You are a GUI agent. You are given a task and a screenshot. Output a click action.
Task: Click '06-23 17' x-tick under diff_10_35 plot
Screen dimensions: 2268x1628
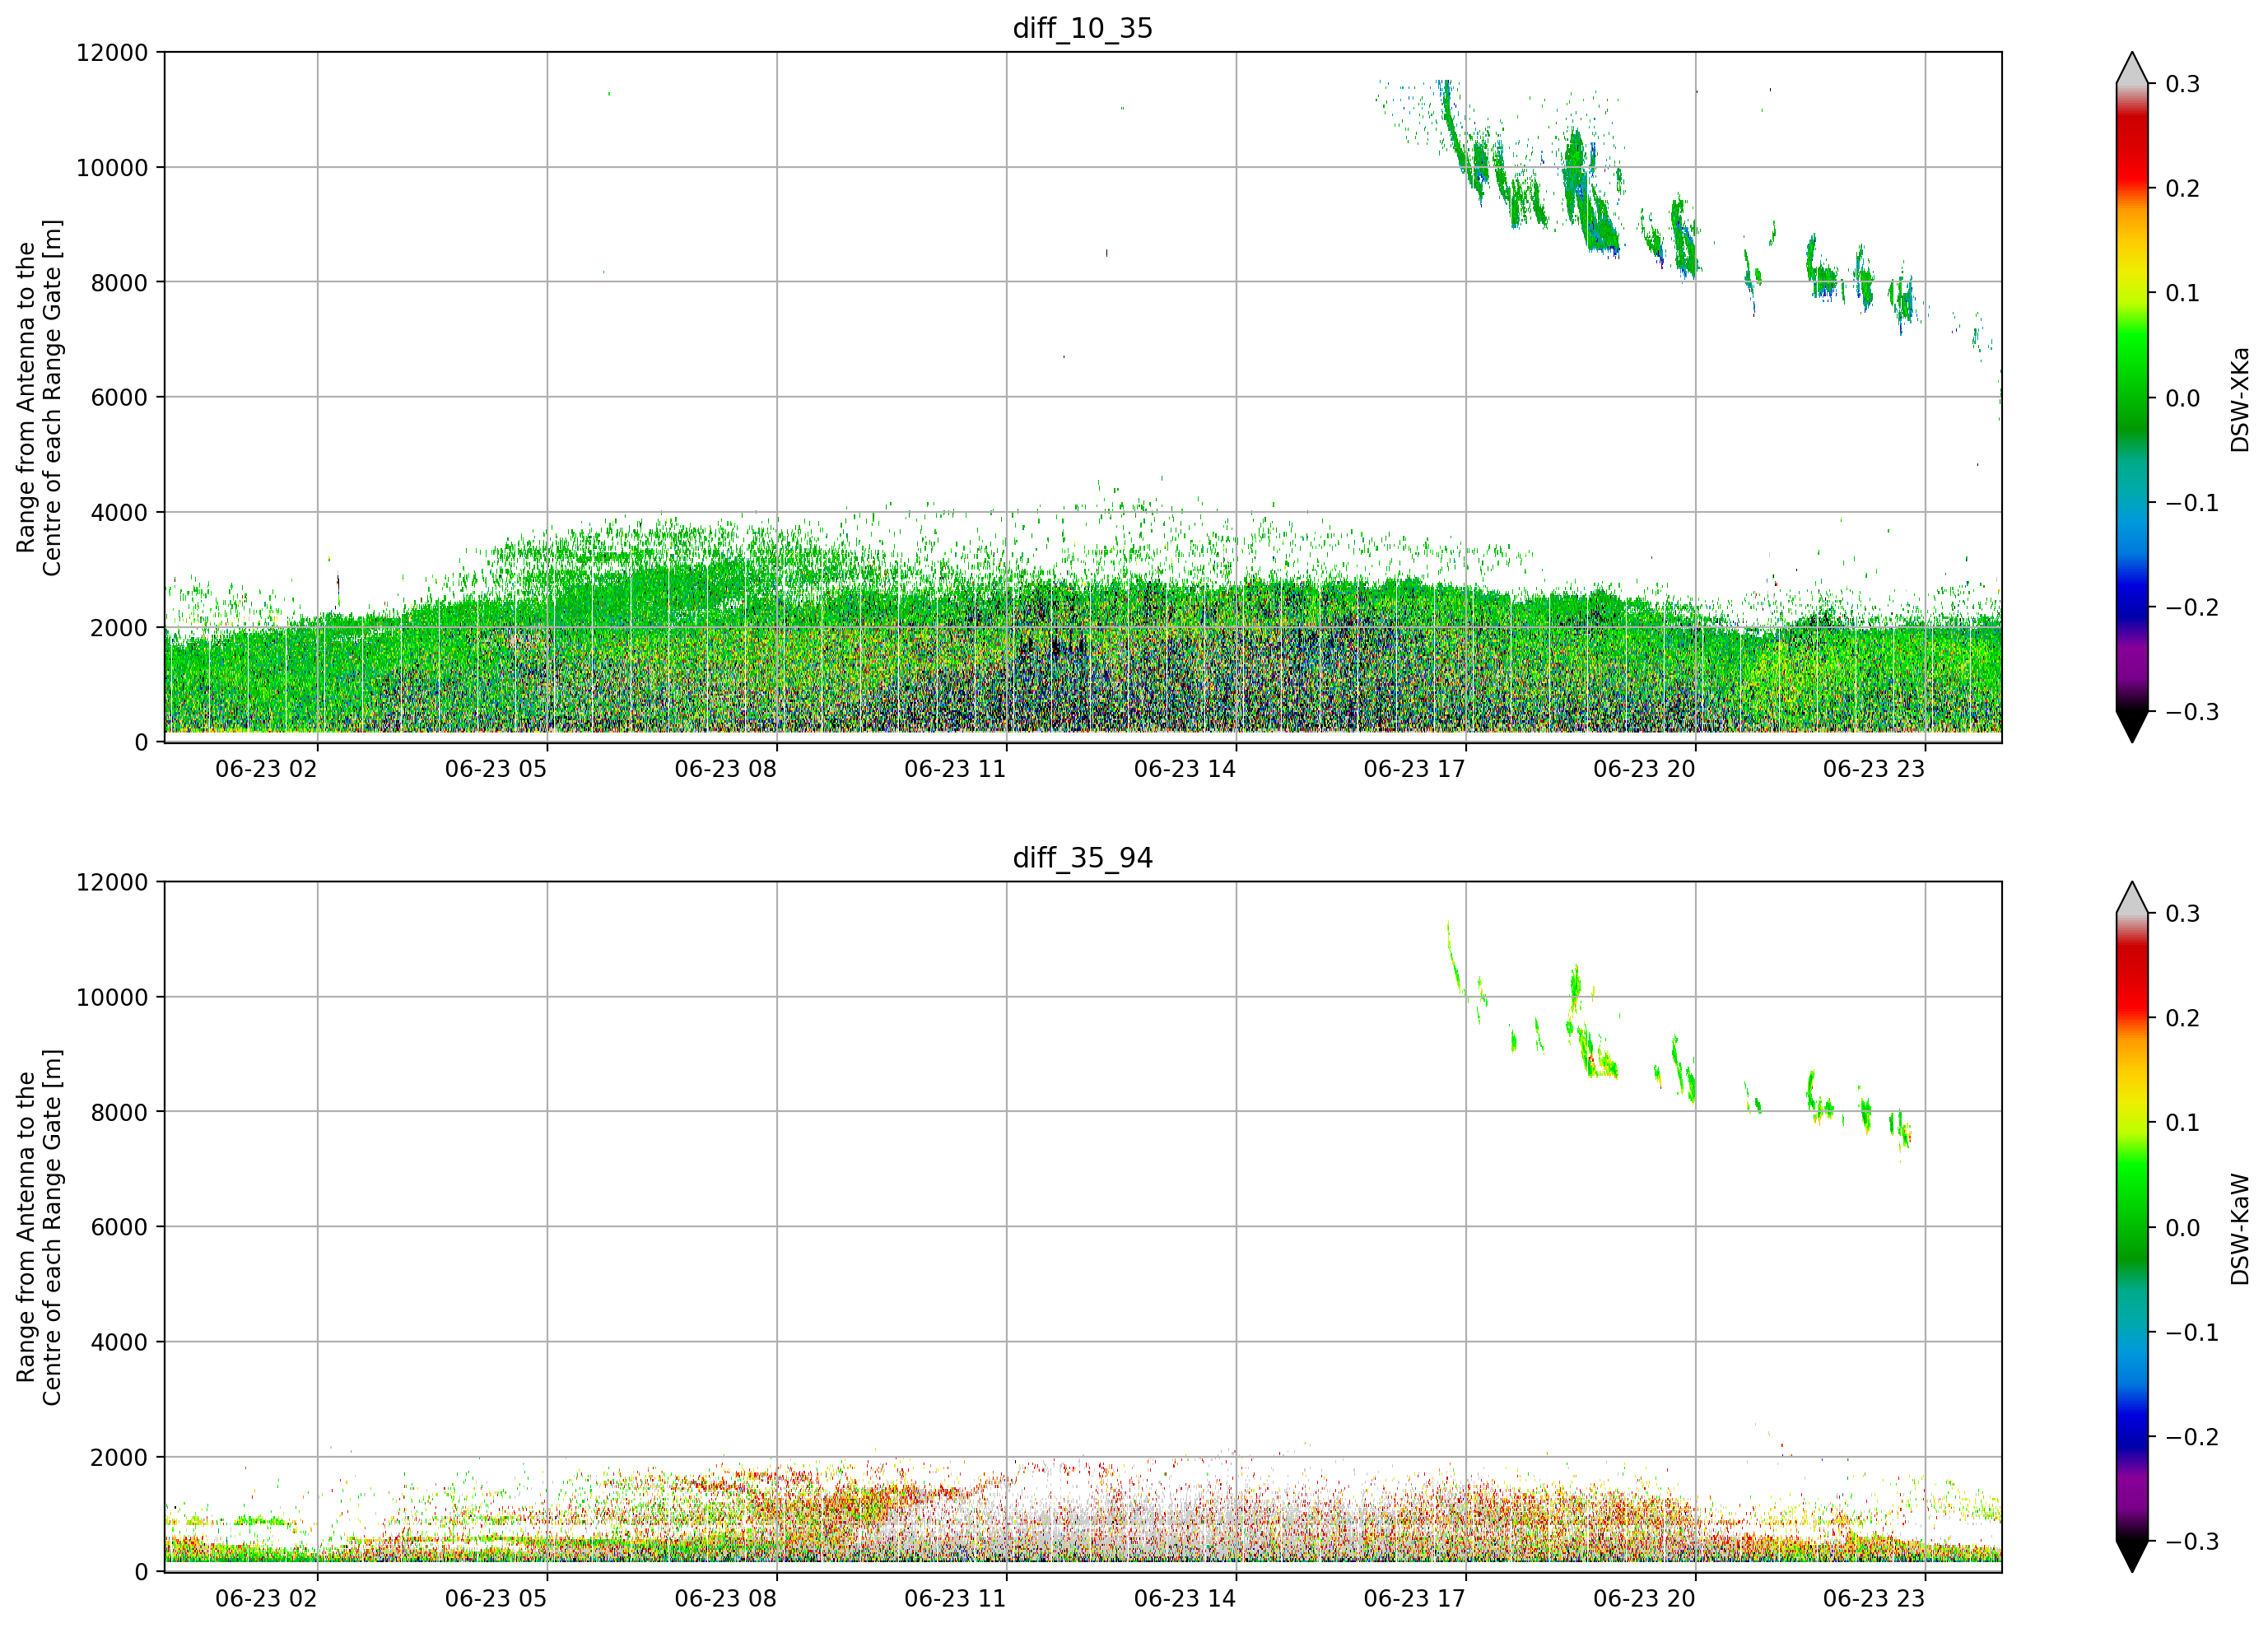(1415, 769)
